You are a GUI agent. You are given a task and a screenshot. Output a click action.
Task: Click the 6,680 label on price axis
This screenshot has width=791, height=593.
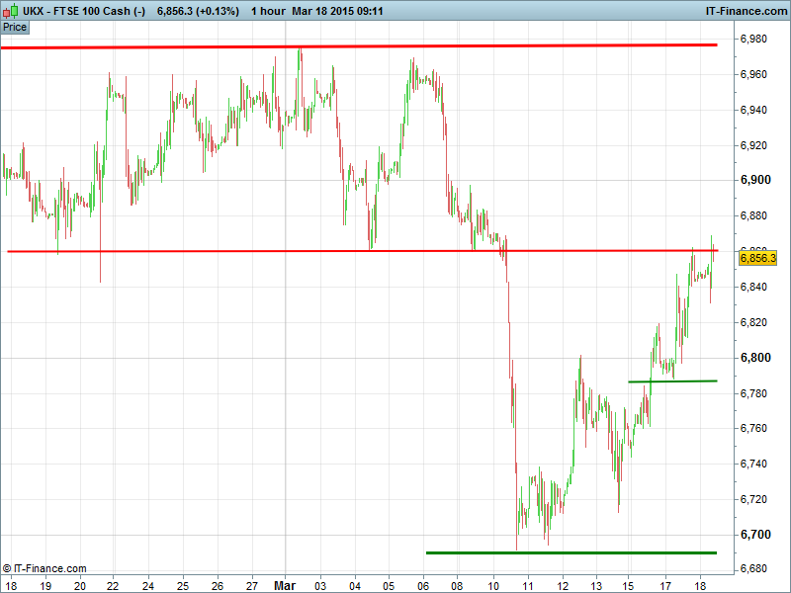tap(756, 570)
